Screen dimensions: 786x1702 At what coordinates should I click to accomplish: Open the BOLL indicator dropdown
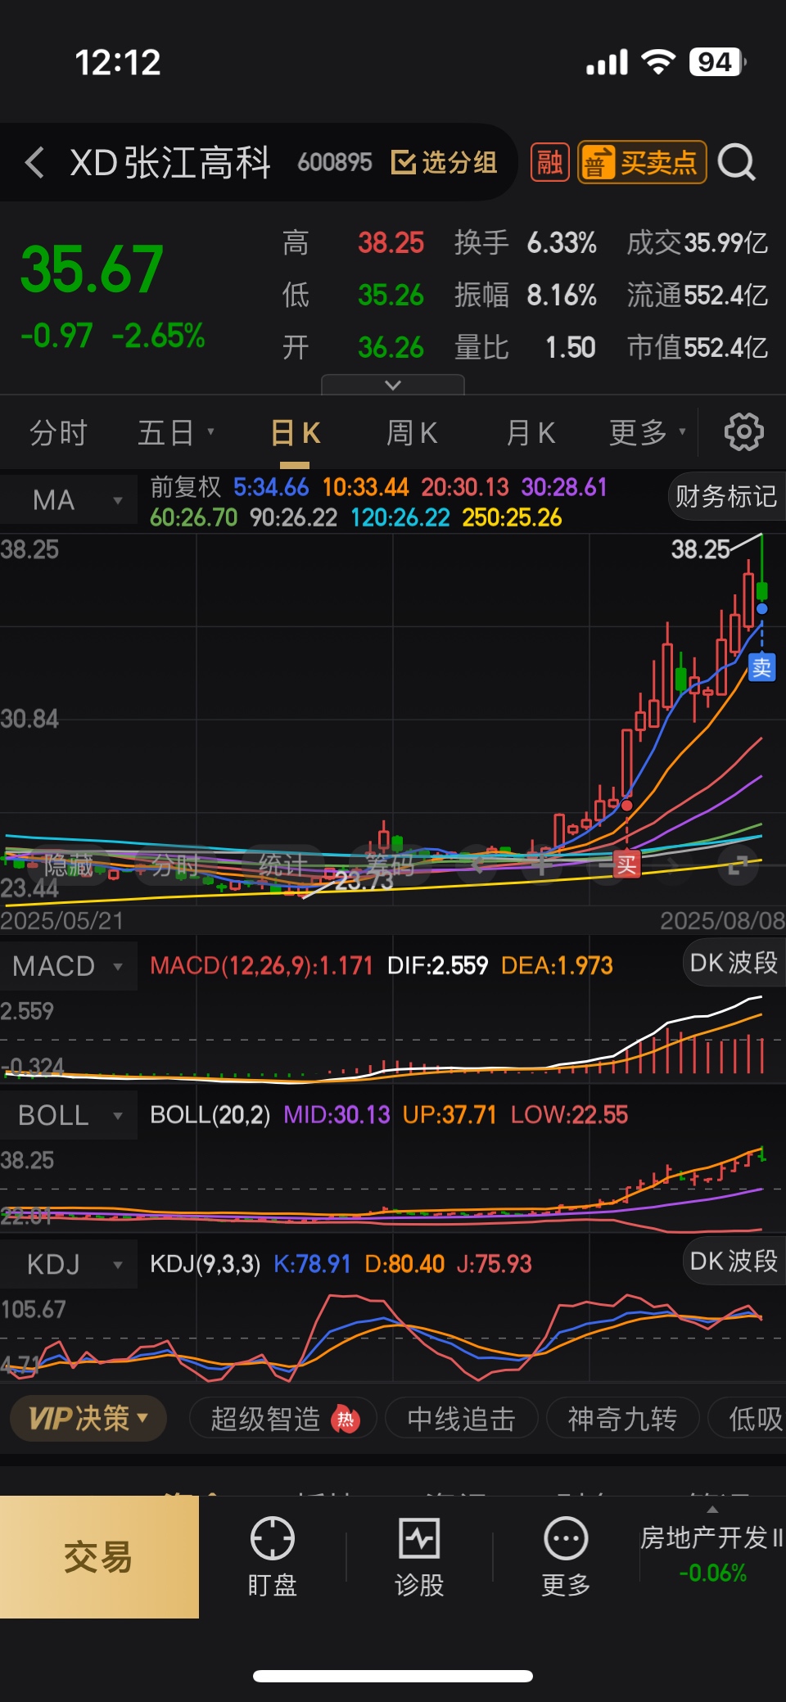click(x=69, y=1115)
